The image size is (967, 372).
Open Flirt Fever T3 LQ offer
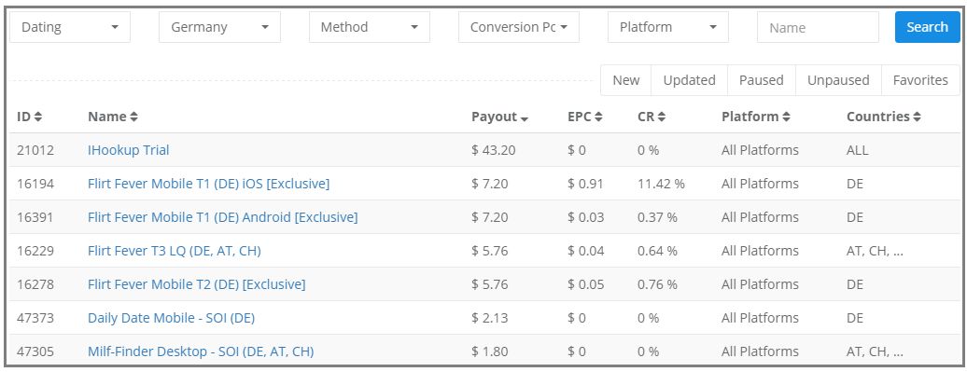(x=174, y=251)
